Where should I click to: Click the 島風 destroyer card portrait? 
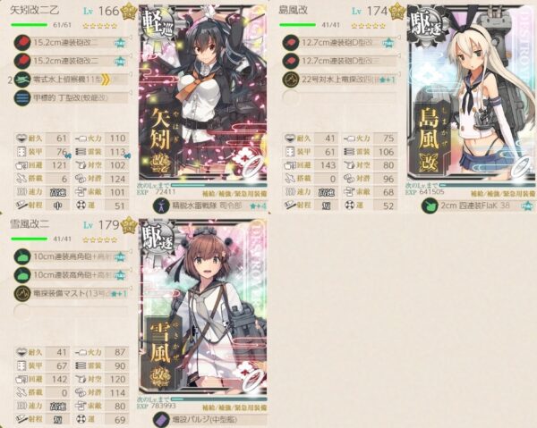coord(472,92)
